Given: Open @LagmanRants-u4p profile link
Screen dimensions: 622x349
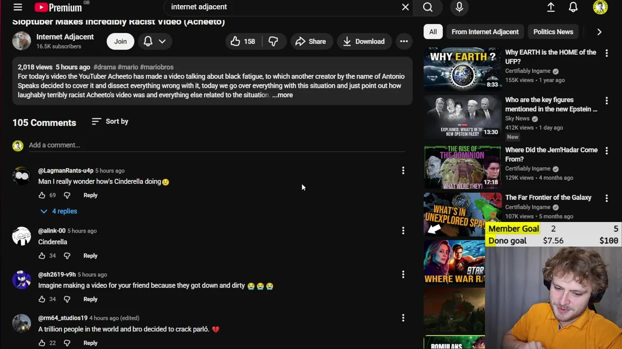Looking at the screenshot, I should pyautogui.click(x=66, y=171).
